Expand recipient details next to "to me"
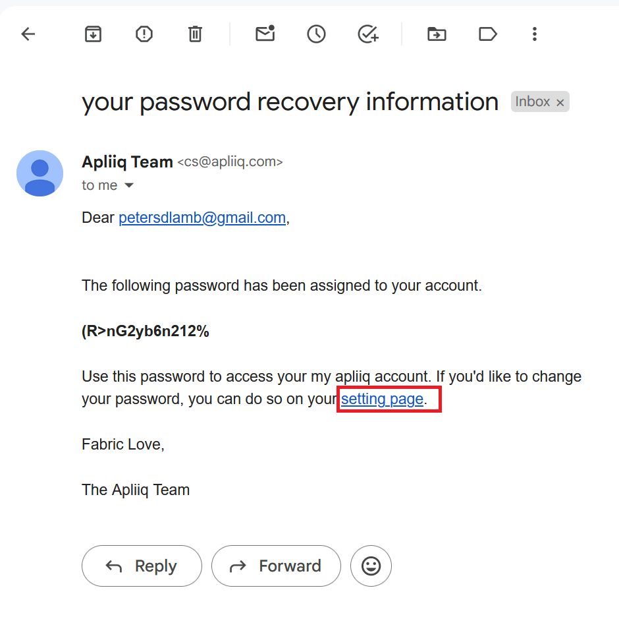 (129, 186)
